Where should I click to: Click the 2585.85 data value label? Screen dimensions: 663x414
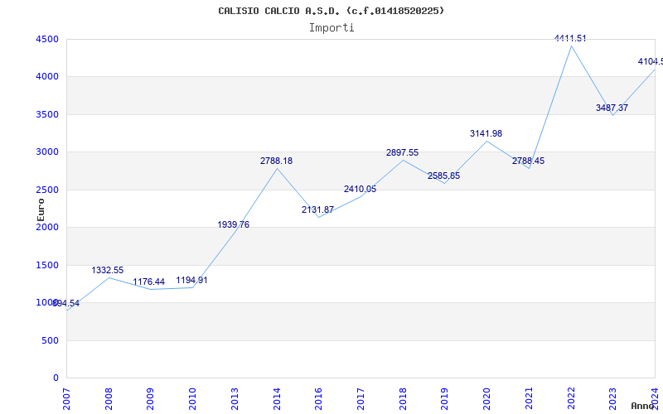click(443, 176)
